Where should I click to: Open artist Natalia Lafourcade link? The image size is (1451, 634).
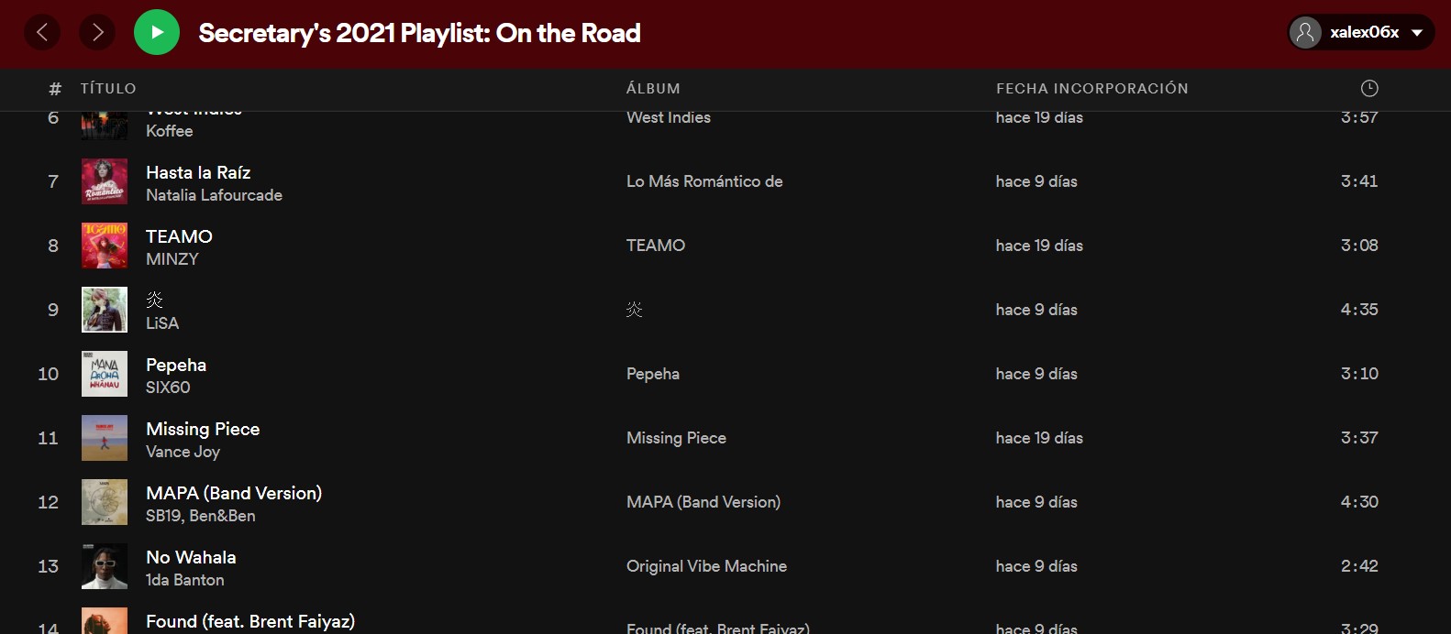[x=214, y=195]
